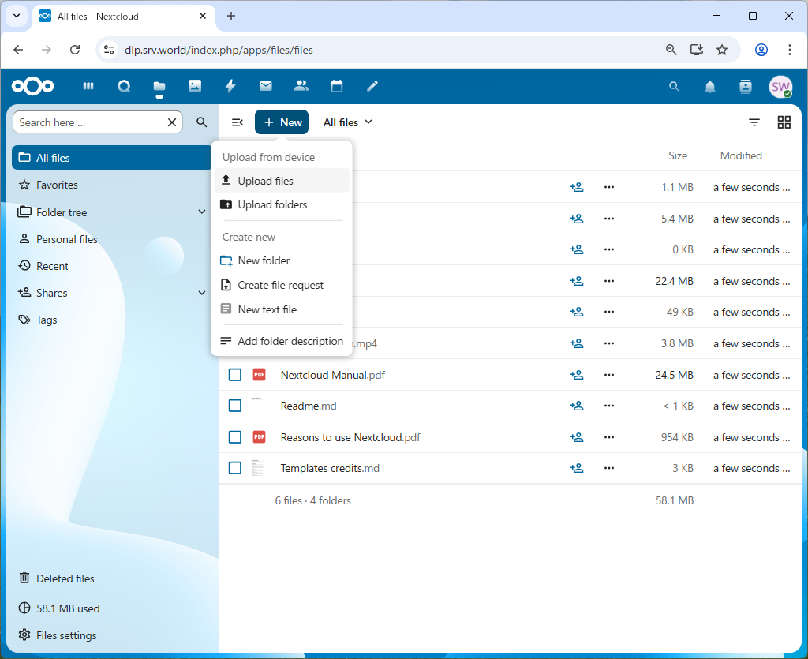
Task: Open actions menu for 22.4 MB item
Action: (x=608, y=281)
